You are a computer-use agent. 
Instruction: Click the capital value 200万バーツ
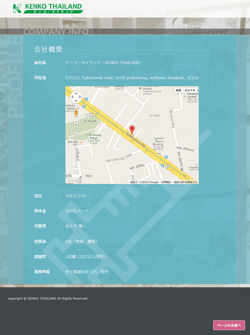pos(77,211)
